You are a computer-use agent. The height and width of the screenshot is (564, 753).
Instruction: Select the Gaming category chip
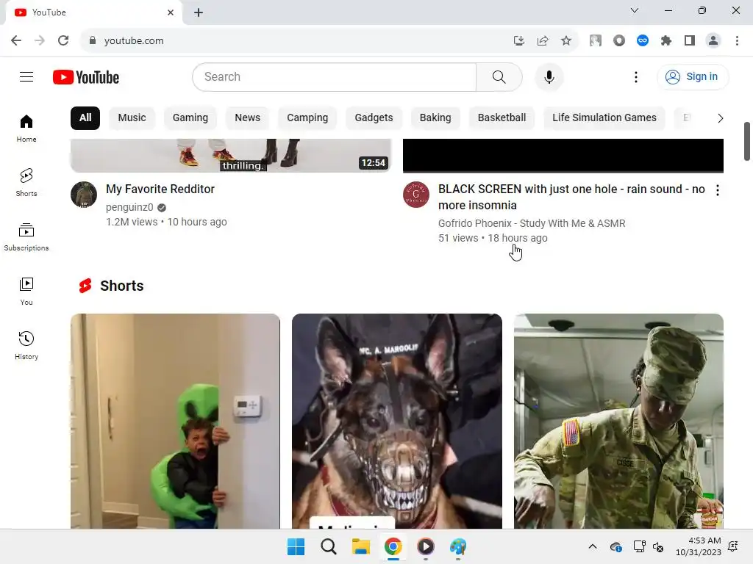coord(190,118)
